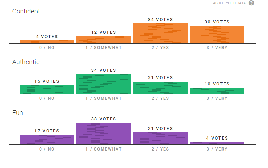The image size is (268, 168).
Task: Click the green 10 votes Authentic Very bar
Action: click(x=217, y=91)
